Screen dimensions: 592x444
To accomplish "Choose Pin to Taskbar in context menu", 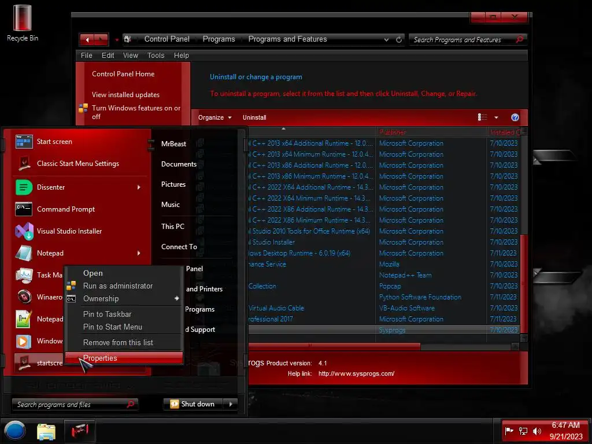I will click(124, 314).
